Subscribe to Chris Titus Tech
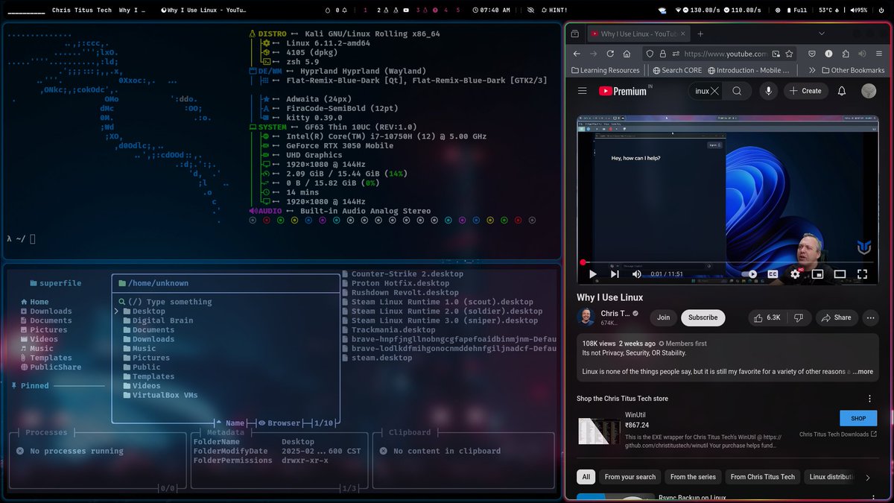This screenshot has width=894, height=503. [x=703, y=317]
